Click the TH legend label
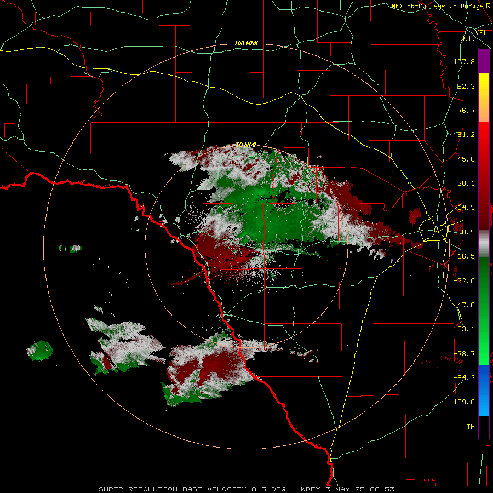The image size is (493, 493). point(471,426)
